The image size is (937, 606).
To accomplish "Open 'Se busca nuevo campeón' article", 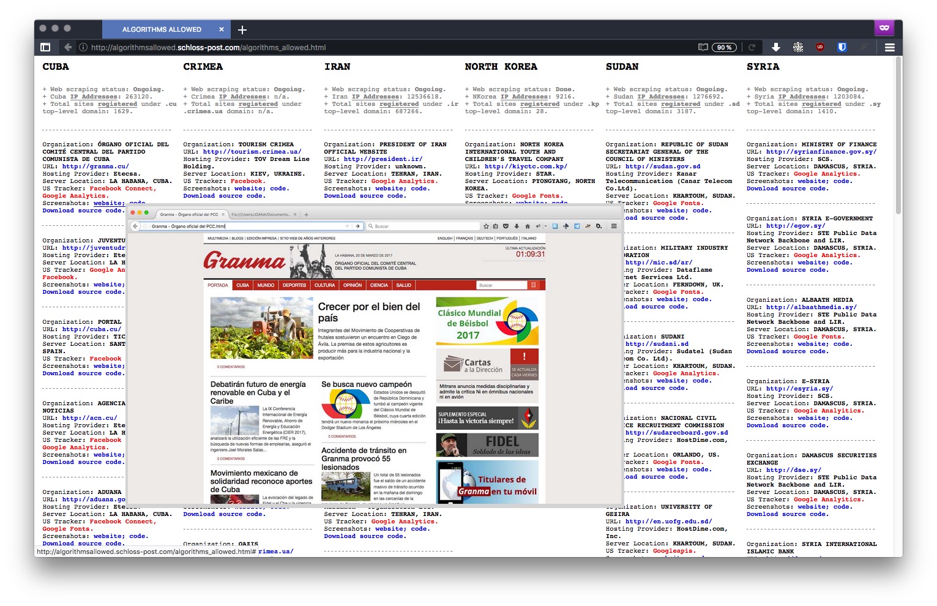I will pos(367,384).
